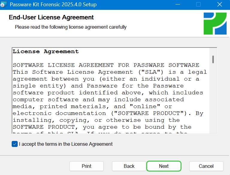Click the disabled maximize window button
The height and width of the screenshot is (175, 230).
coord(198,4)
